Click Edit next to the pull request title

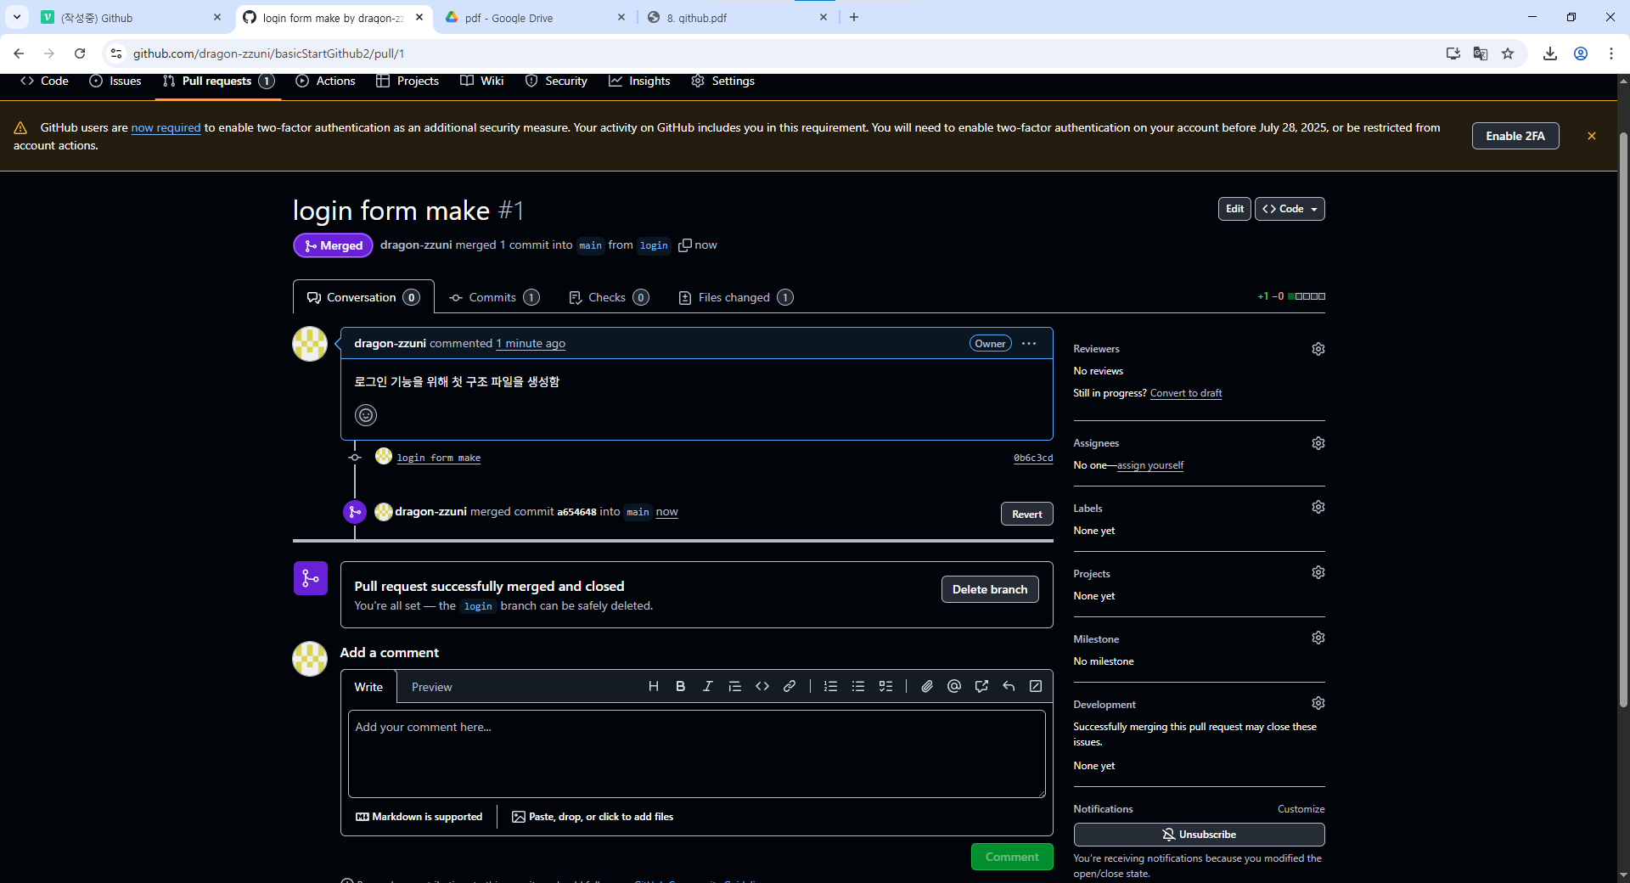1234,209
